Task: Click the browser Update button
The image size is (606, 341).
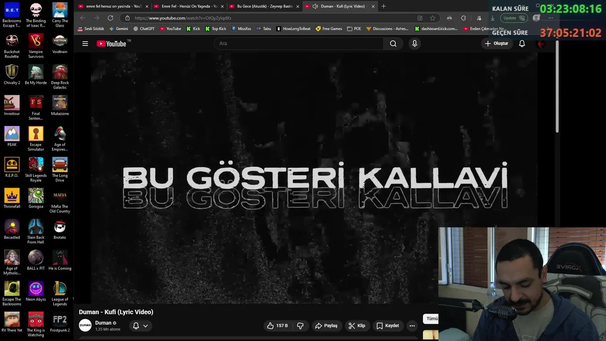Action: pyautogui.click(x=514, y=18)
